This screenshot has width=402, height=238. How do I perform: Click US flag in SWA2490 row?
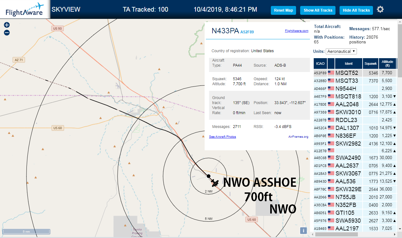click(331, 158)
